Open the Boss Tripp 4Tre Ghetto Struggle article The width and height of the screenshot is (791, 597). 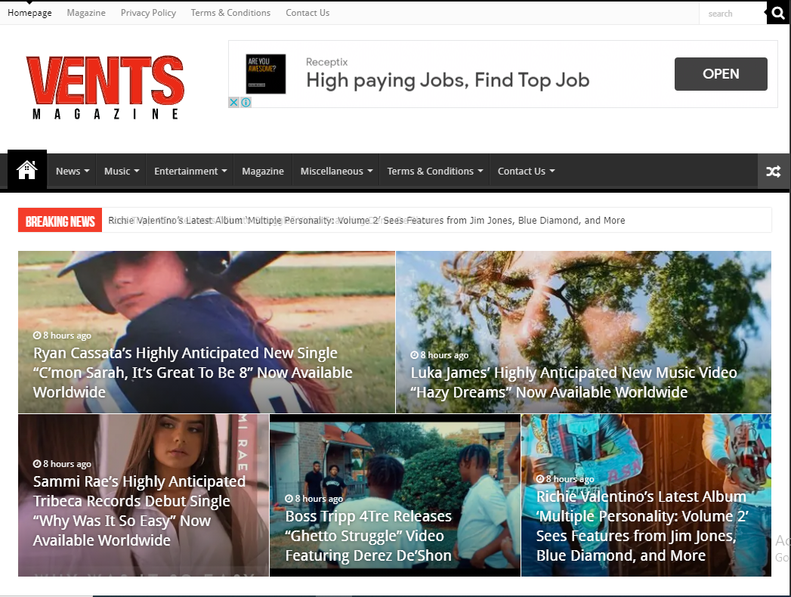tap(368, 536)
